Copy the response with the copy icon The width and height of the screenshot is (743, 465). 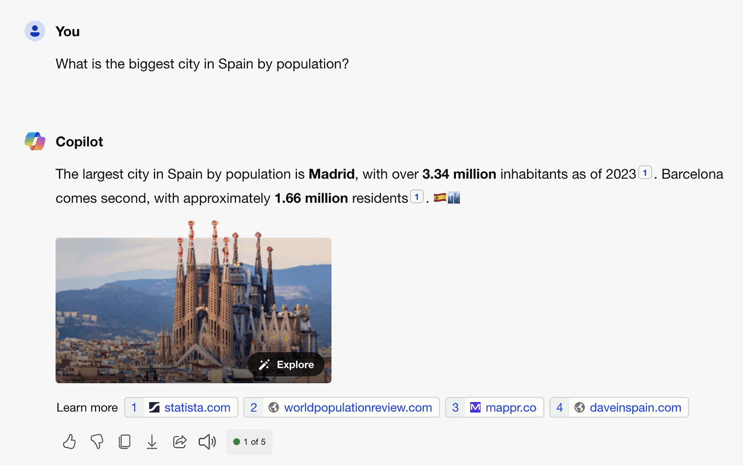(x=124, y=441)
